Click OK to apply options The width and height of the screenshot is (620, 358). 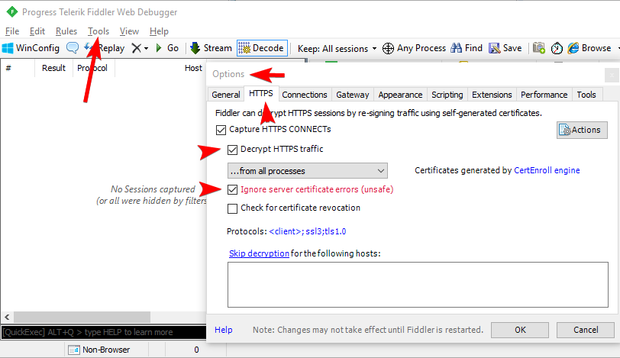point(520,330)
